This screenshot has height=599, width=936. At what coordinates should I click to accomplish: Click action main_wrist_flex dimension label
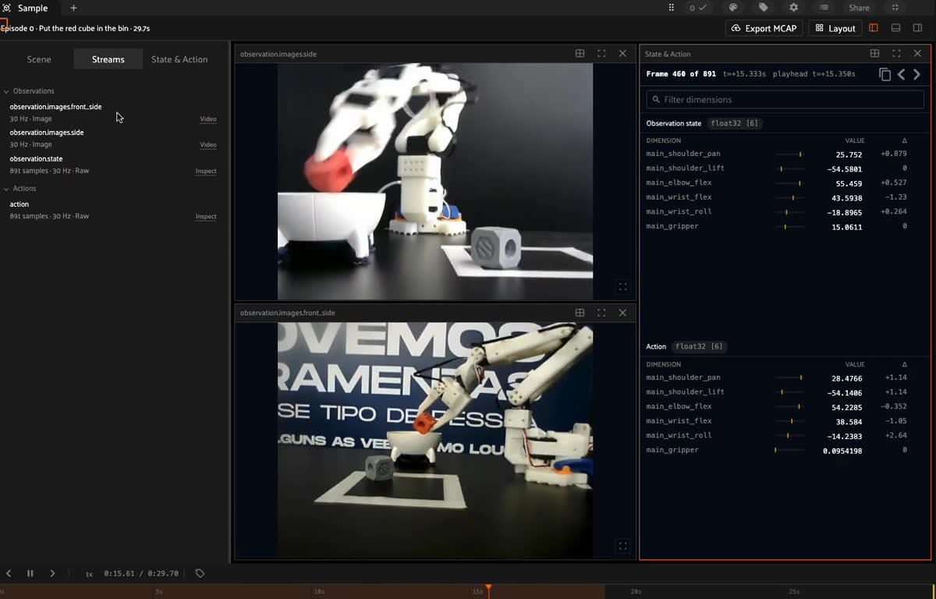click(679, 421)
